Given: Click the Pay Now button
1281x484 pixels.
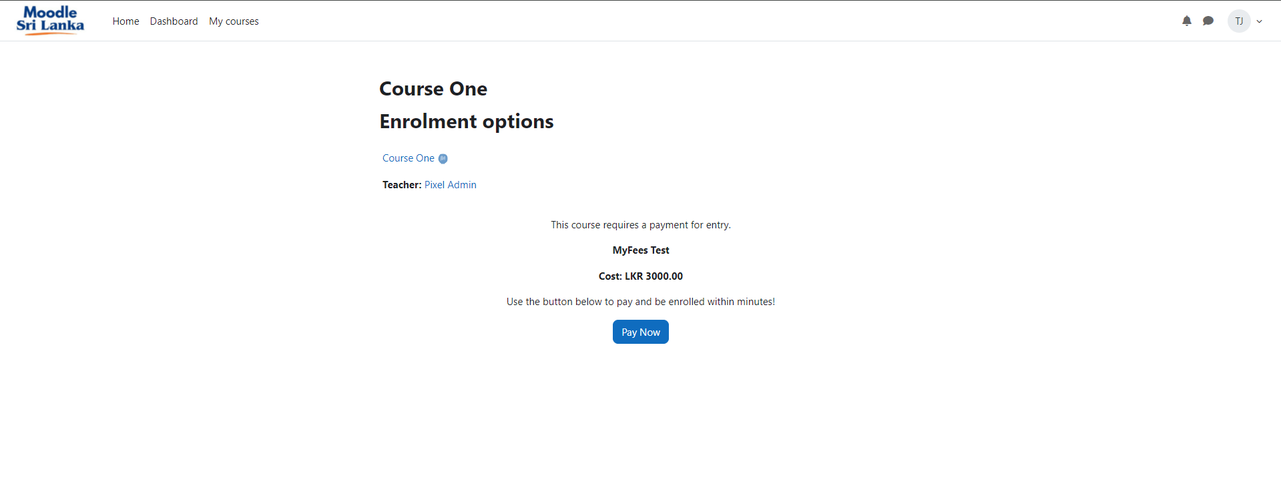Looking at the screenshot, I should (x=641, y=332).
